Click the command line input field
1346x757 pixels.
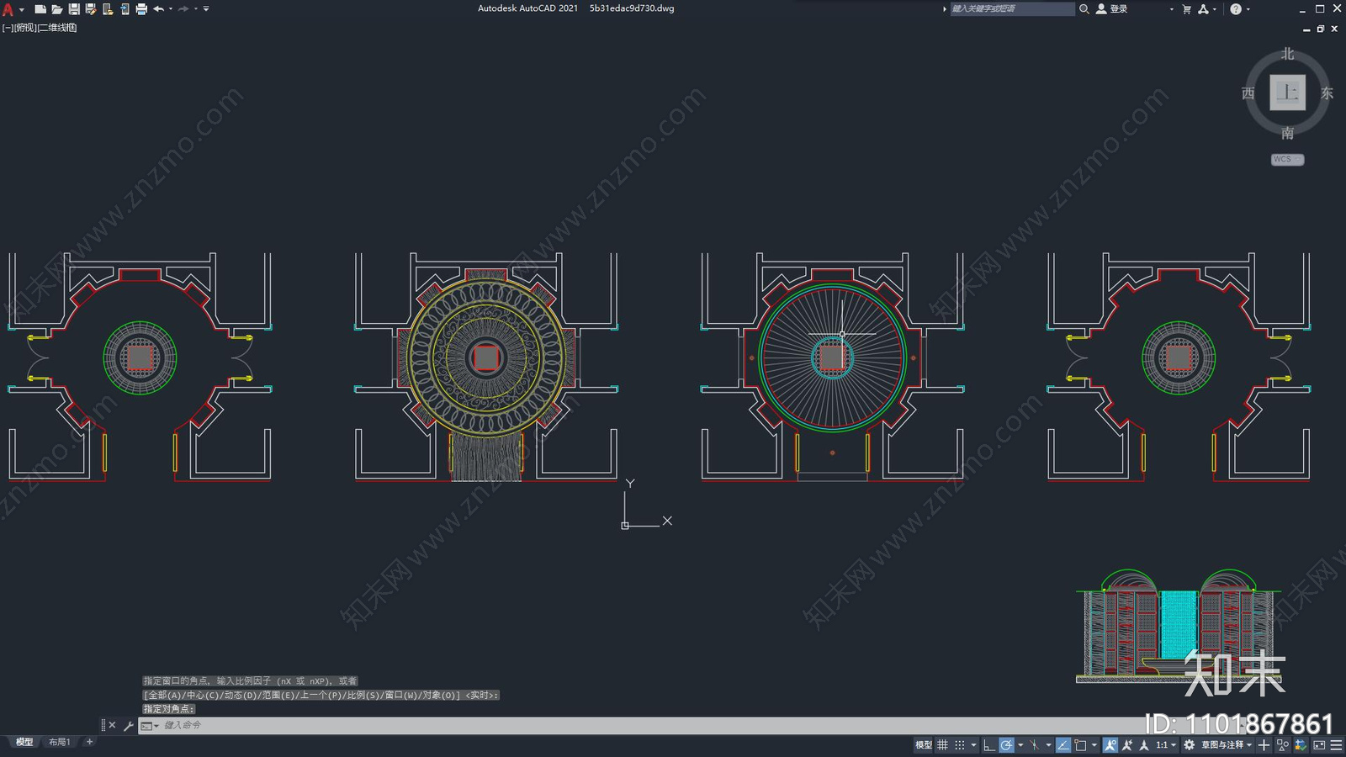point(589,725)
